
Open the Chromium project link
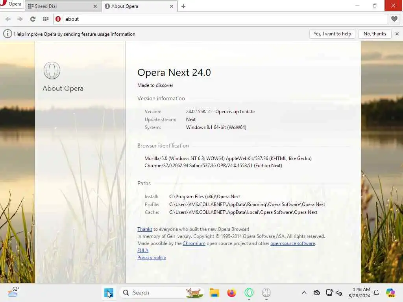194,243
